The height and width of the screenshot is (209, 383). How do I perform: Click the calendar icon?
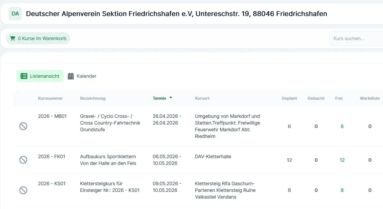71,76
